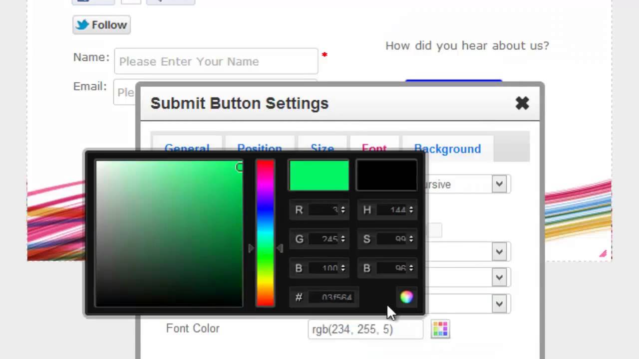Viewport: 639px width, 359px height.
Task: Click the rainbow hue slider bar
Action: 265,233
